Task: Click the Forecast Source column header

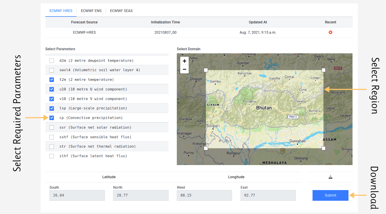Action: pyautogui.click(x=84, y=22)
